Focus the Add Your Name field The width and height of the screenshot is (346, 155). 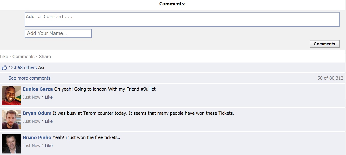tap(58, 33)
